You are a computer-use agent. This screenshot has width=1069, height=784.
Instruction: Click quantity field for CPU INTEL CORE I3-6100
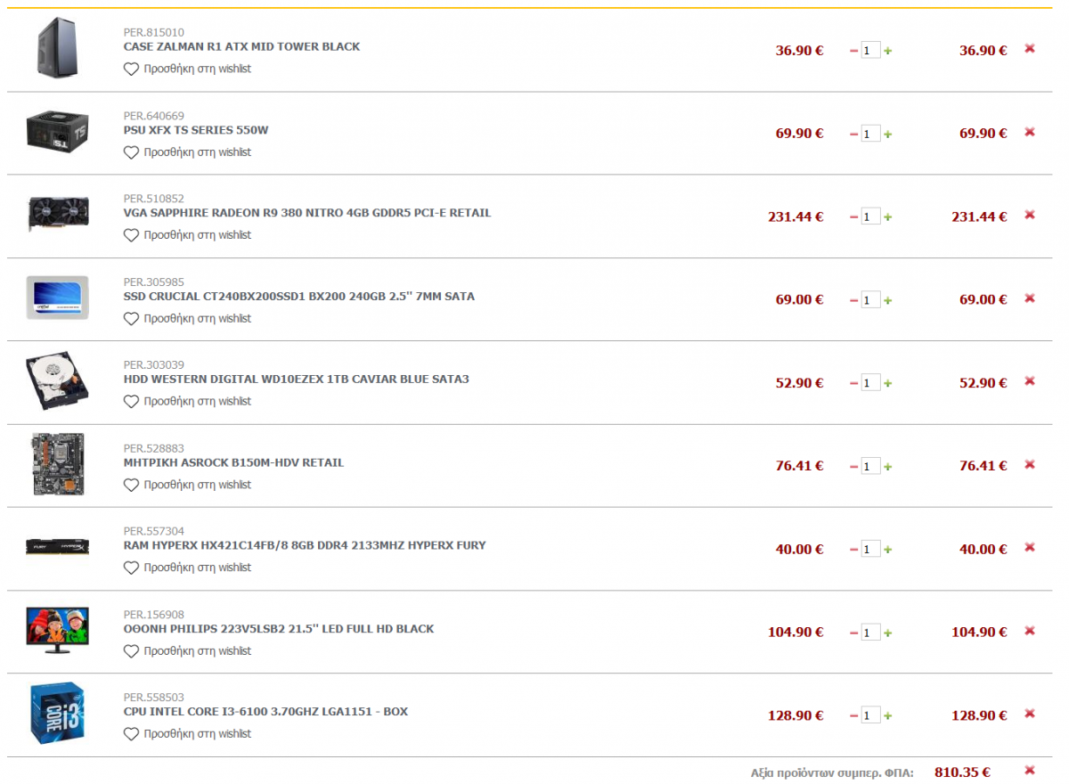tap(870, 715)
